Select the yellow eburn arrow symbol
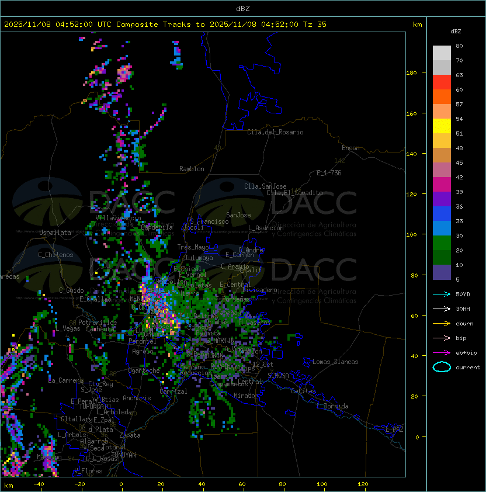This screenshot has width=486, height=492. coord(442,324)
